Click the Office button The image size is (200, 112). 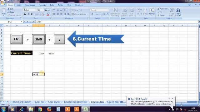coord(3,2)
